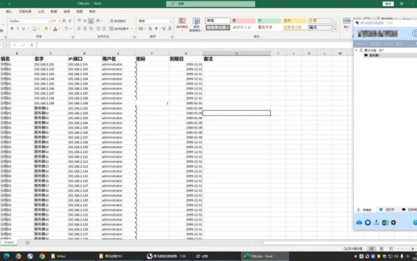Select the Sheet1 tab

pos(9,242)
